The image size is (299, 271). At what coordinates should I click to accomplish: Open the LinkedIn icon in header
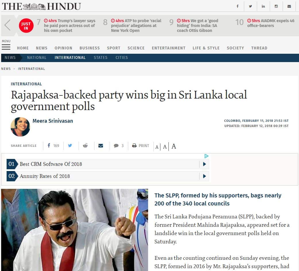pos(263,6)
